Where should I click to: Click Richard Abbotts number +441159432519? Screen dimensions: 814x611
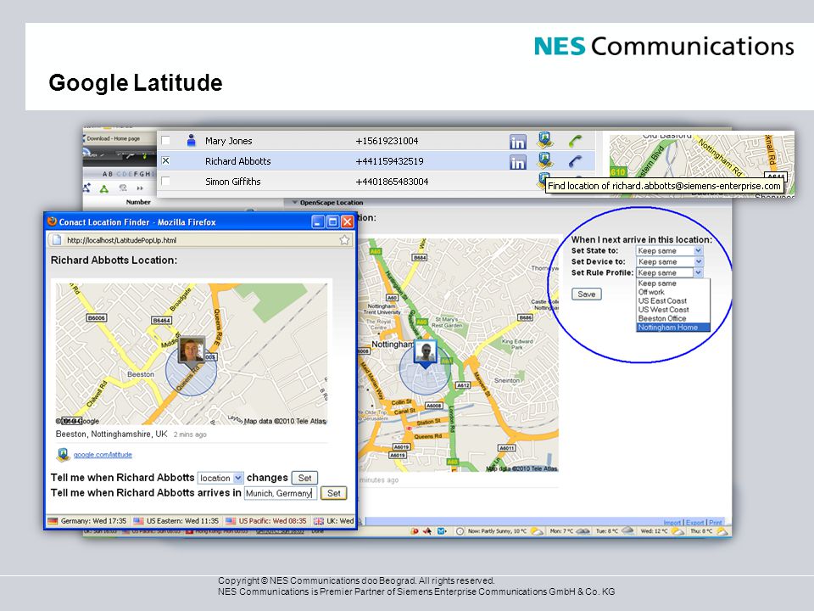[389, 161]
